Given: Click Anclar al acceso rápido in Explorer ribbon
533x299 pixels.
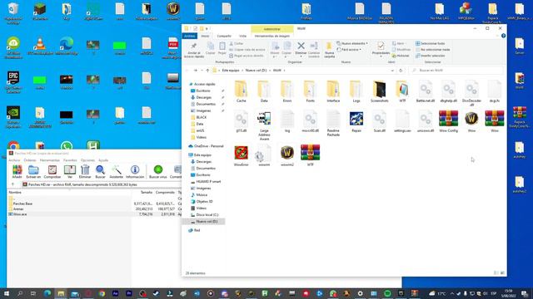Looking at the screenshot, I should pos(194,50).
